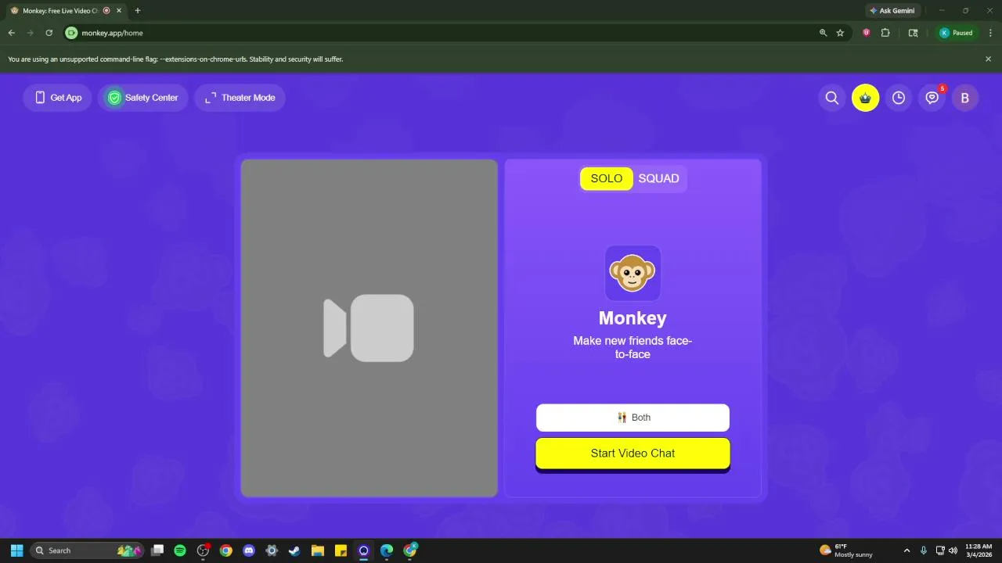1002x563 pixels.
Task: Click the Windows taskbar Search box
Action: click(x=87, y=550)
